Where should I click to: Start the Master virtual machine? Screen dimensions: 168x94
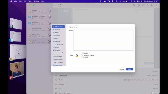point(49,11)
